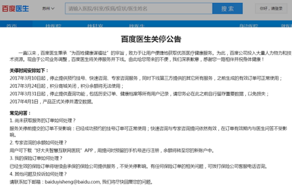Click the 常见问答 subheading

[20, 113]
